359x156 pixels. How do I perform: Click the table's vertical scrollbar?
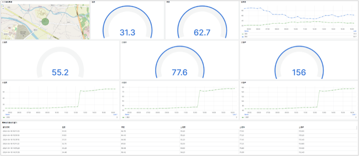(357, 128)
